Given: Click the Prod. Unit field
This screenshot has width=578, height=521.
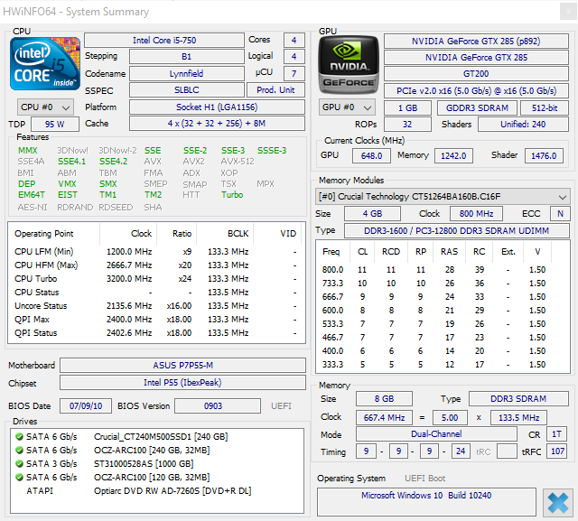Looking at the screenshot, I should (275, 90).
